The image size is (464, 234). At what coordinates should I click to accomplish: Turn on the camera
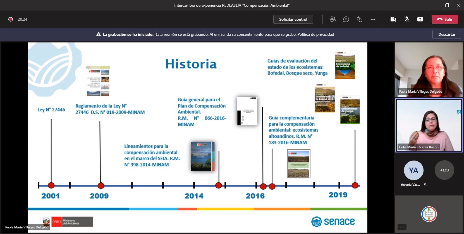tap(393, 19)
